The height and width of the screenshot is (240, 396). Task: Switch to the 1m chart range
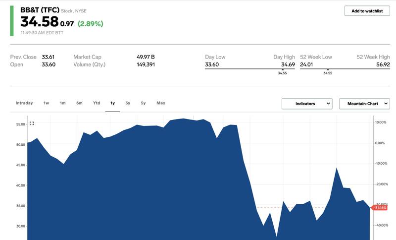pyautogui.click(x=62, y=103)
